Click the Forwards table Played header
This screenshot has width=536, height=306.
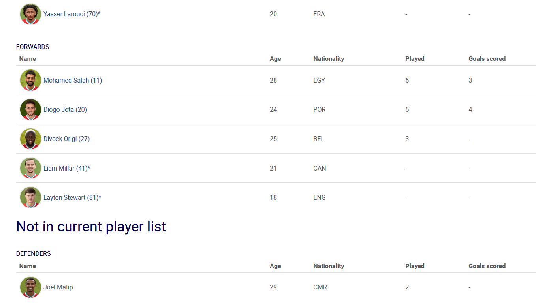tap(415, 59)
